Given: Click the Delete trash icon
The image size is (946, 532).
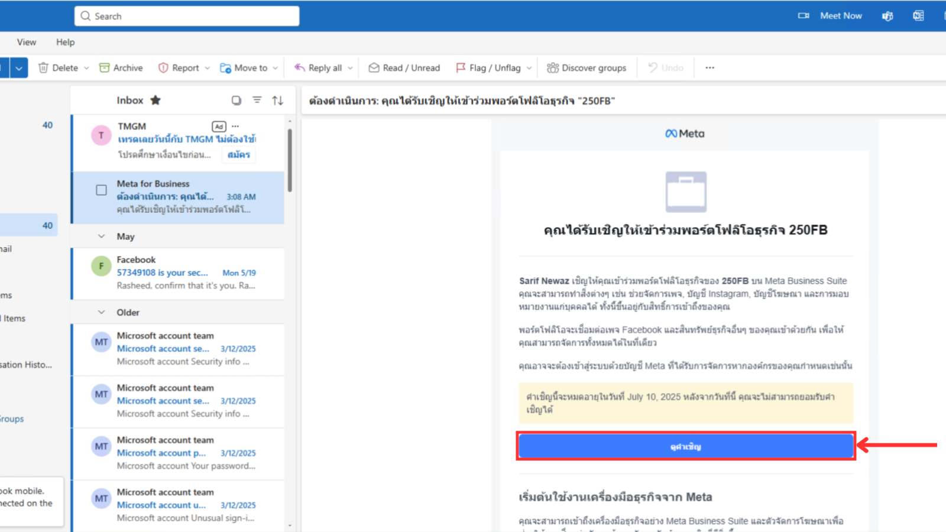Looking at the screenshot, I should click(43, 68).
